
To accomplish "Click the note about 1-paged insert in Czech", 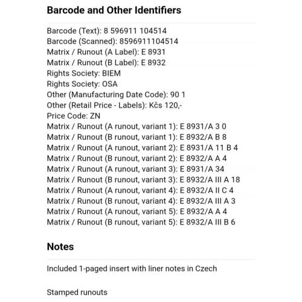I will [x=132, y=269].
